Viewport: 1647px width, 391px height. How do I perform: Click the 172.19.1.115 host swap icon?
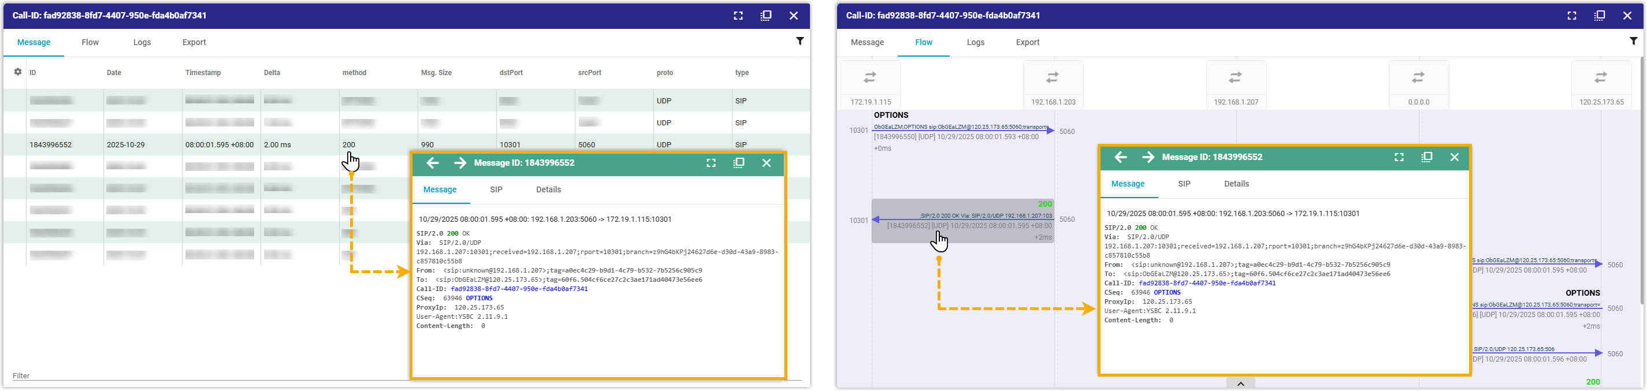click(870, 78)
